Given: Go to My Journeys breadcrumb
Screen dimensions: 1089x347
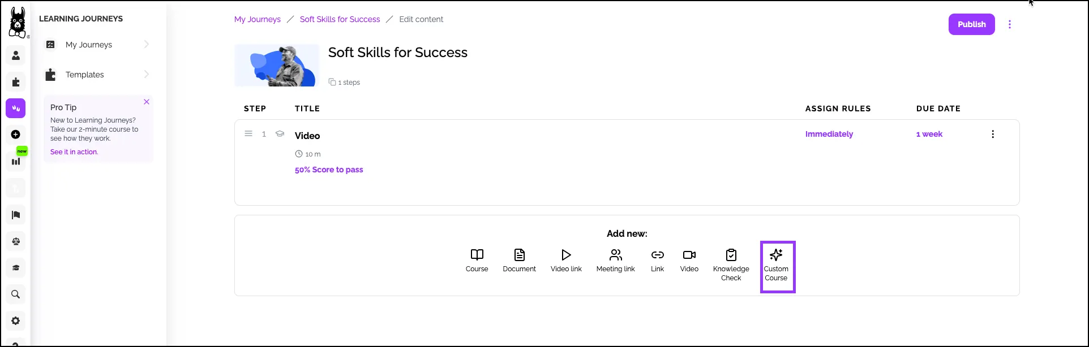Looking at the screenshot, I should 258,19.
